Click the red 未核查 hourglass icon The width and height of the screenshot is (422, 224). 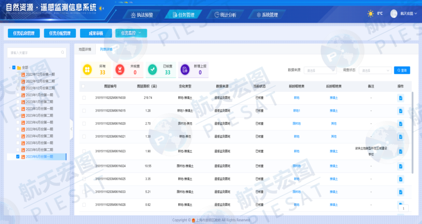pyautogui.click(x=122, y=69)
